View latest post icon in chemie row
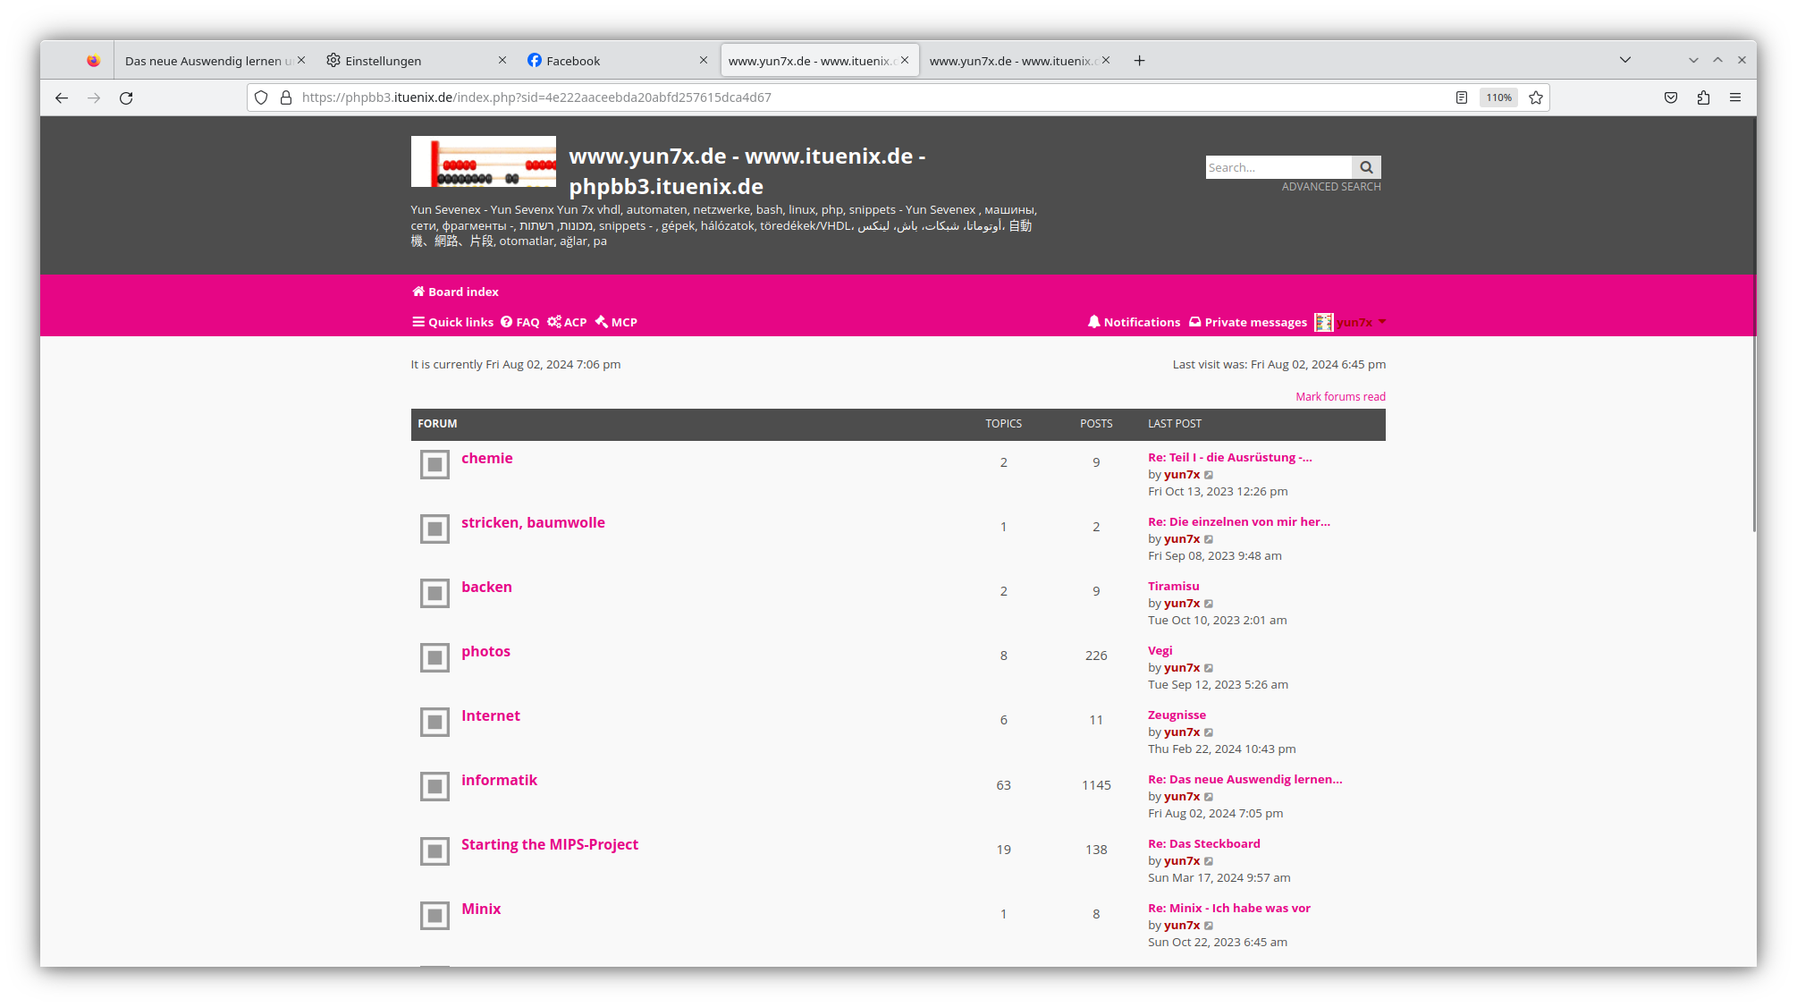Screen dimensions: 1797x1007 pos(1209,475)
